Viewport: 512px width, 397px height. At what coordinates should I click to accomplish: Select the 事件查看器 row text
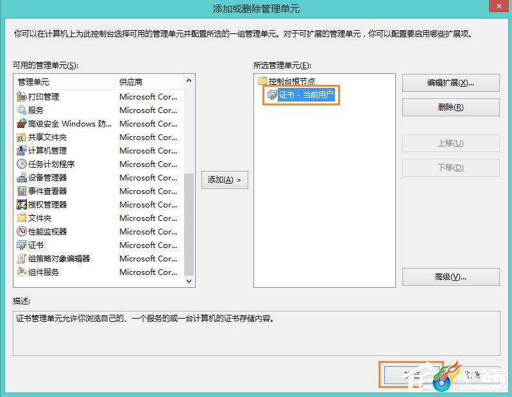coord(47,191)
